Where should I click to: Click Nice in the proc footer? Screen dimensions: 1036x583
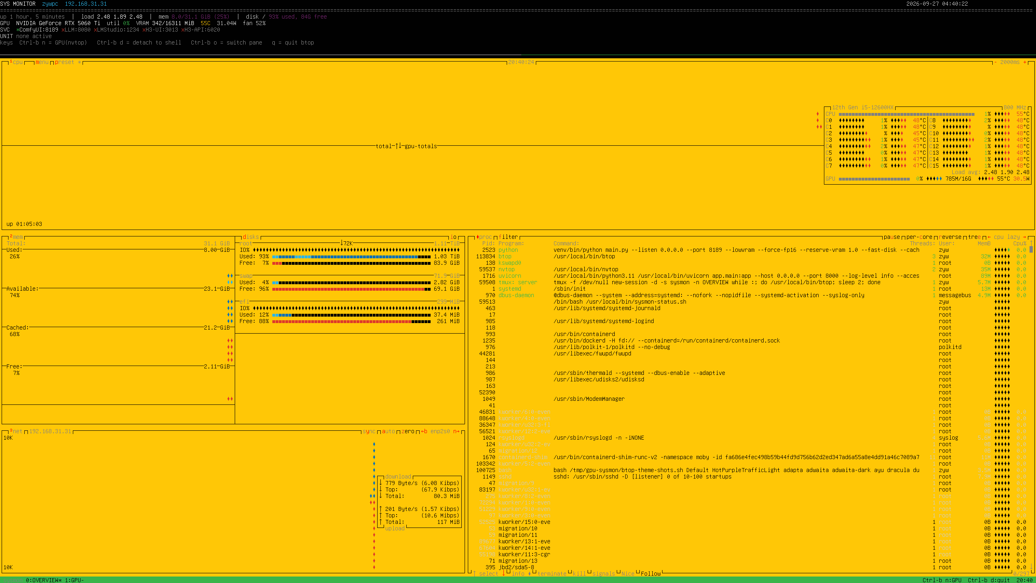point(628,574)
